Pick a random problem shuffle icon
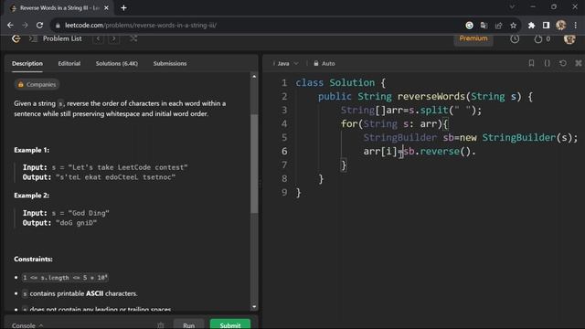585x329 pixels. point(133,38)
